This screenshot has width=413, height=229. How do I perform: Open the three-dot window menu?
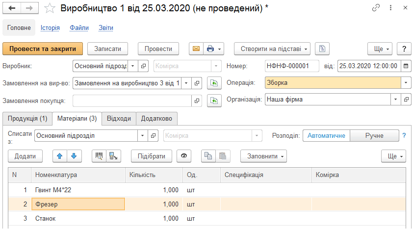point(390,8)
